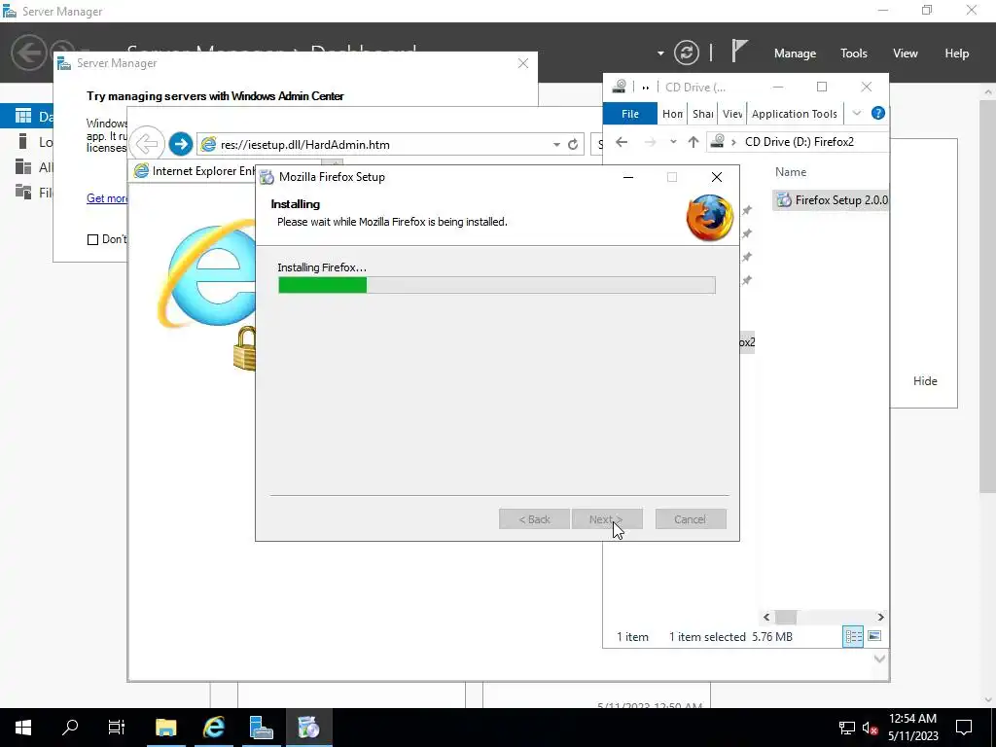Open Windows Start menu
The height and width of the screenshot is (747, 996).
click(x=23, y=728)
